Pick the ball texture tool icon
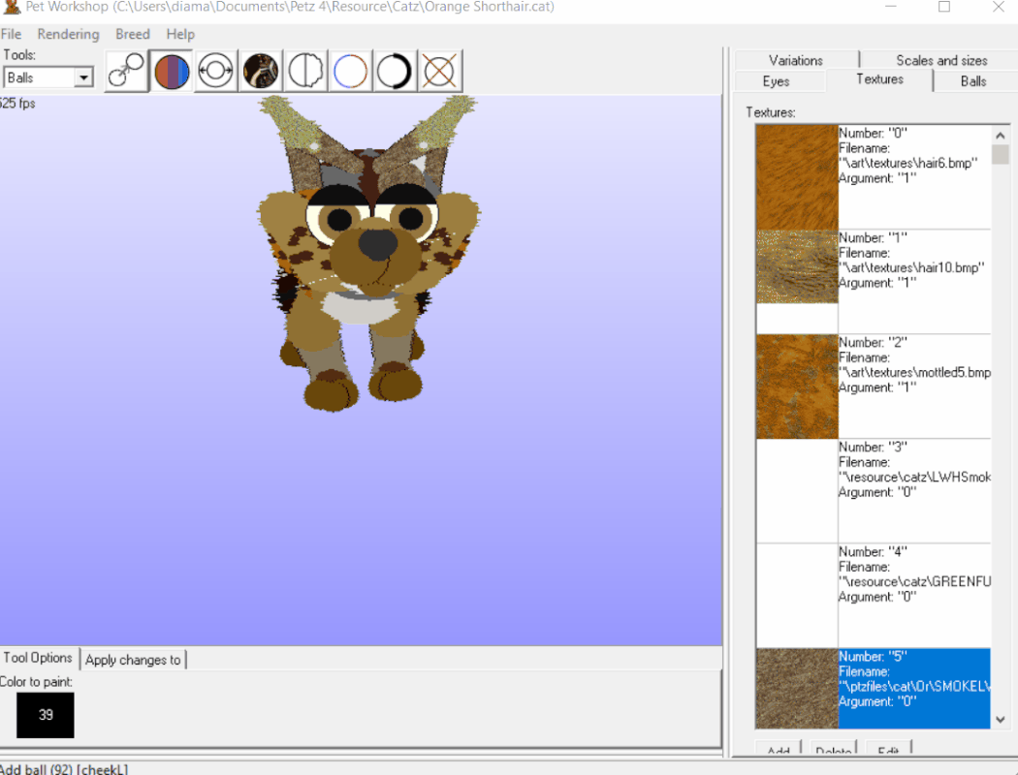Screen dimensions: 1018x775 coord(261,71)
